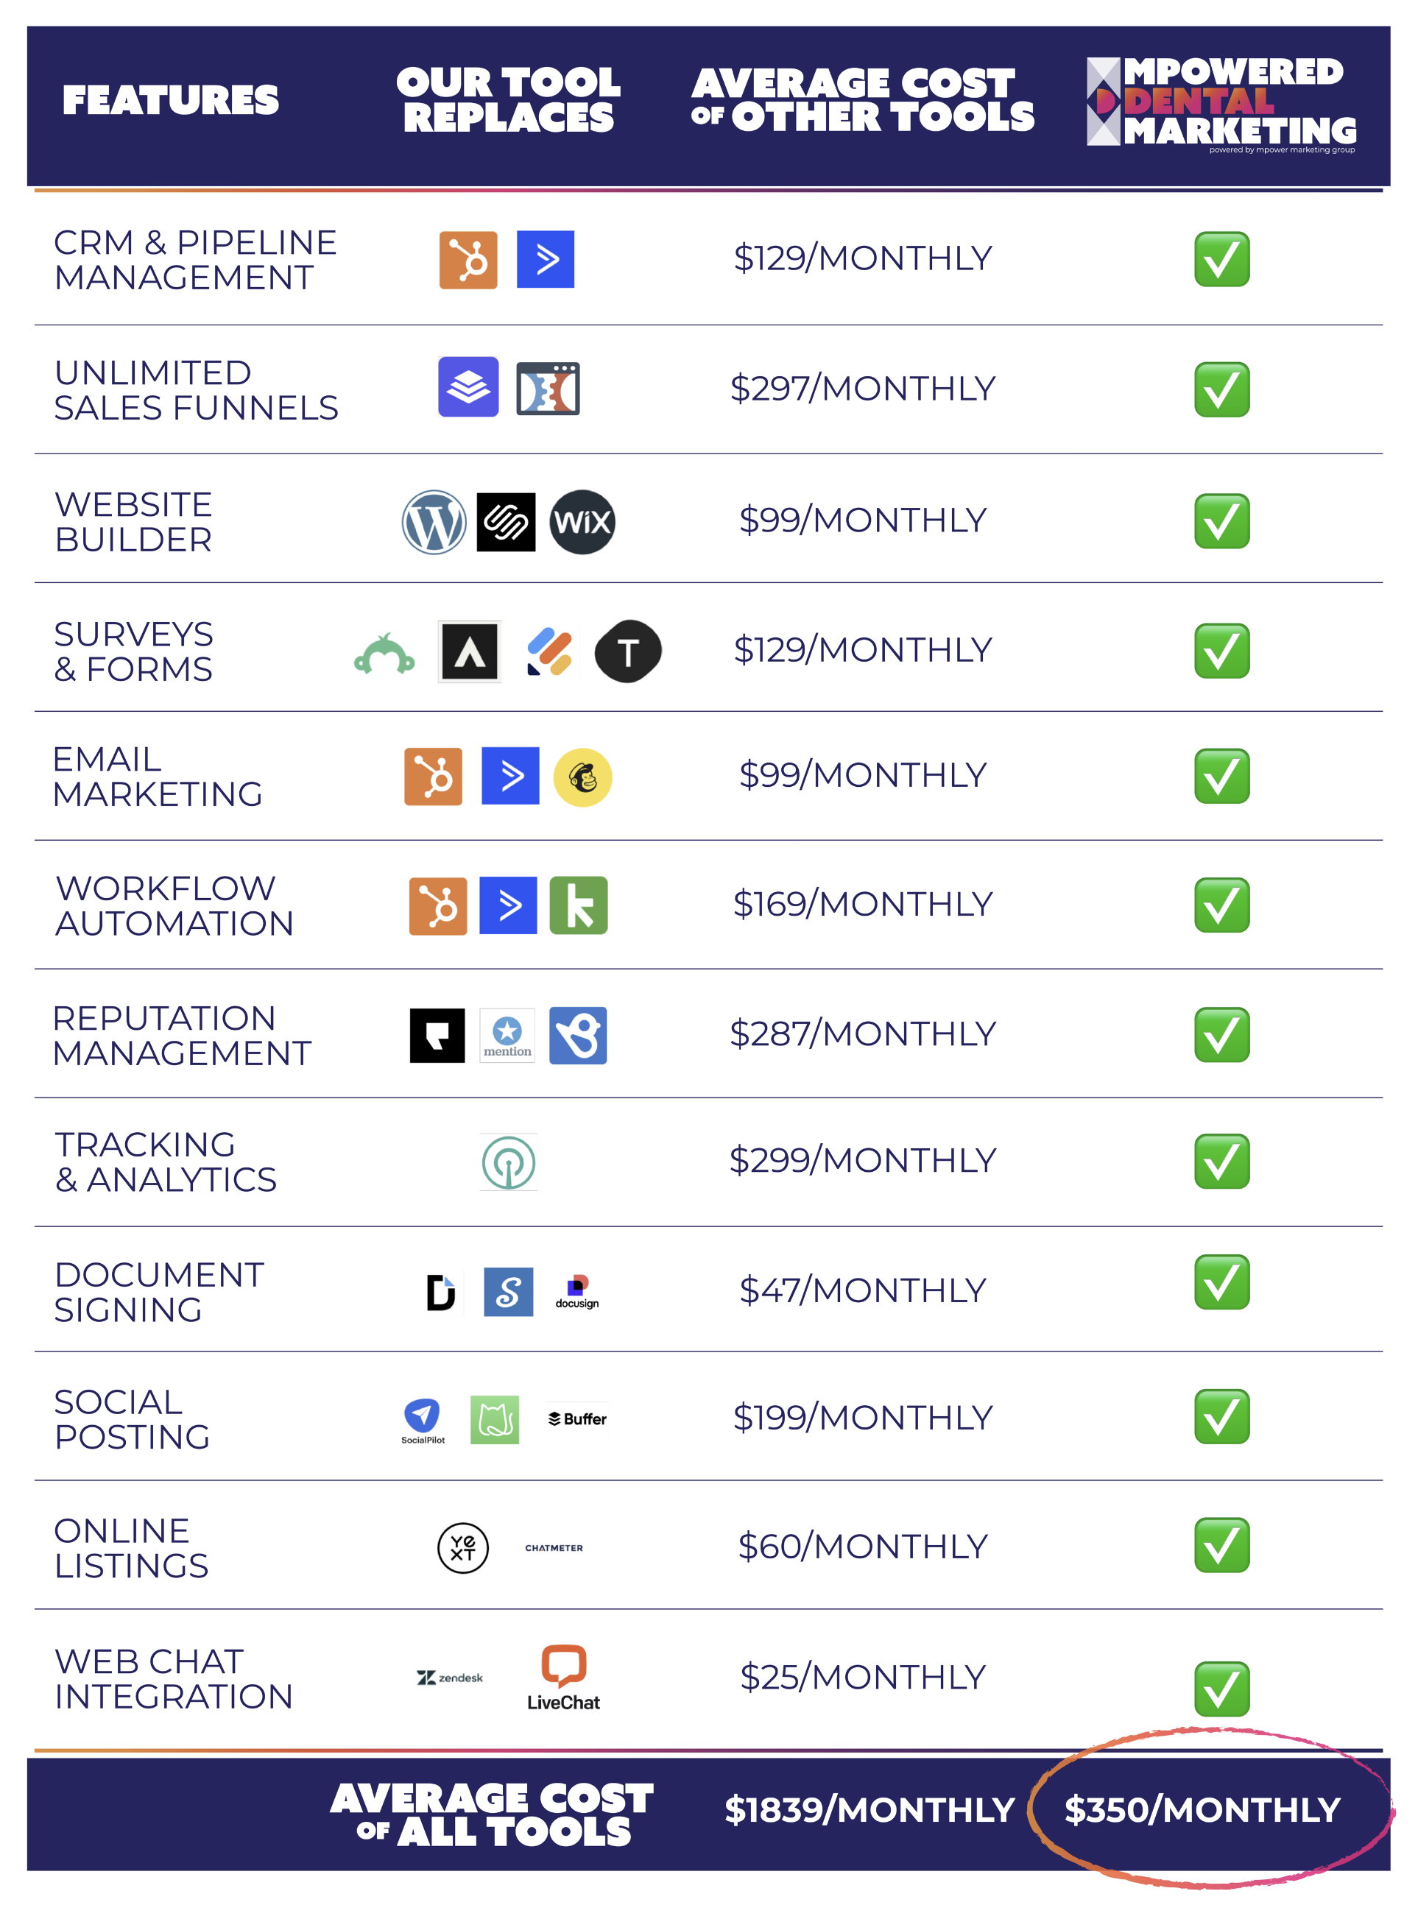Select the Yext circular logo

tap(464, 1548)
